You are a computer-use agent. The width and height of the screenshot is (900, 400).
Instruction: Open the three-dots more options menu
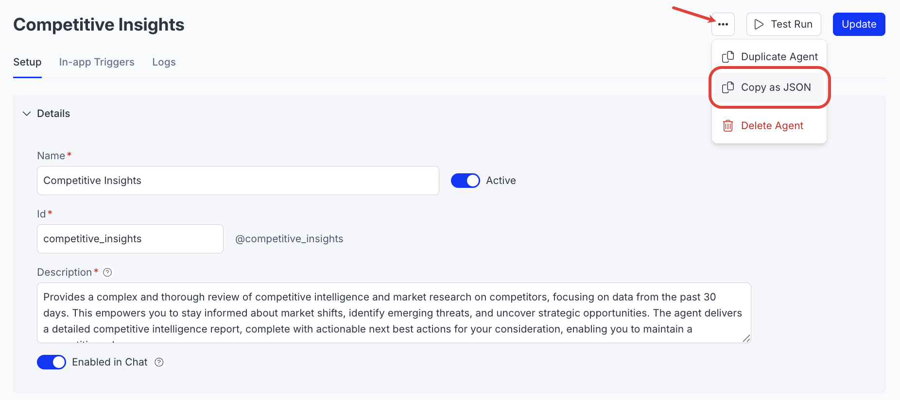coord(723,24)
